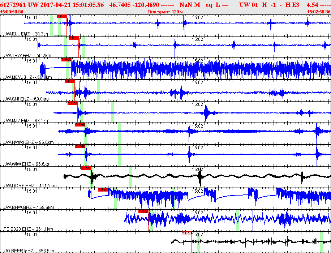Select the pale pink pick flag on UO.BEER trace

186,233
